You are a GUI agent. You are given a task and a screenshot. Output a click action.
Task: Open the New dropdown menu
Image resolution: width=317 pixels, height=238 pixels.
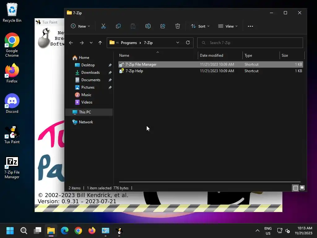click(80, 26)
